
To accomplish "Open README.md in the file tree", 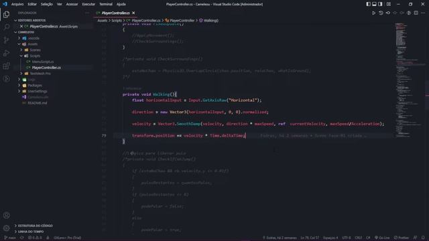I will pyautogui.click(x=38, y=102).
